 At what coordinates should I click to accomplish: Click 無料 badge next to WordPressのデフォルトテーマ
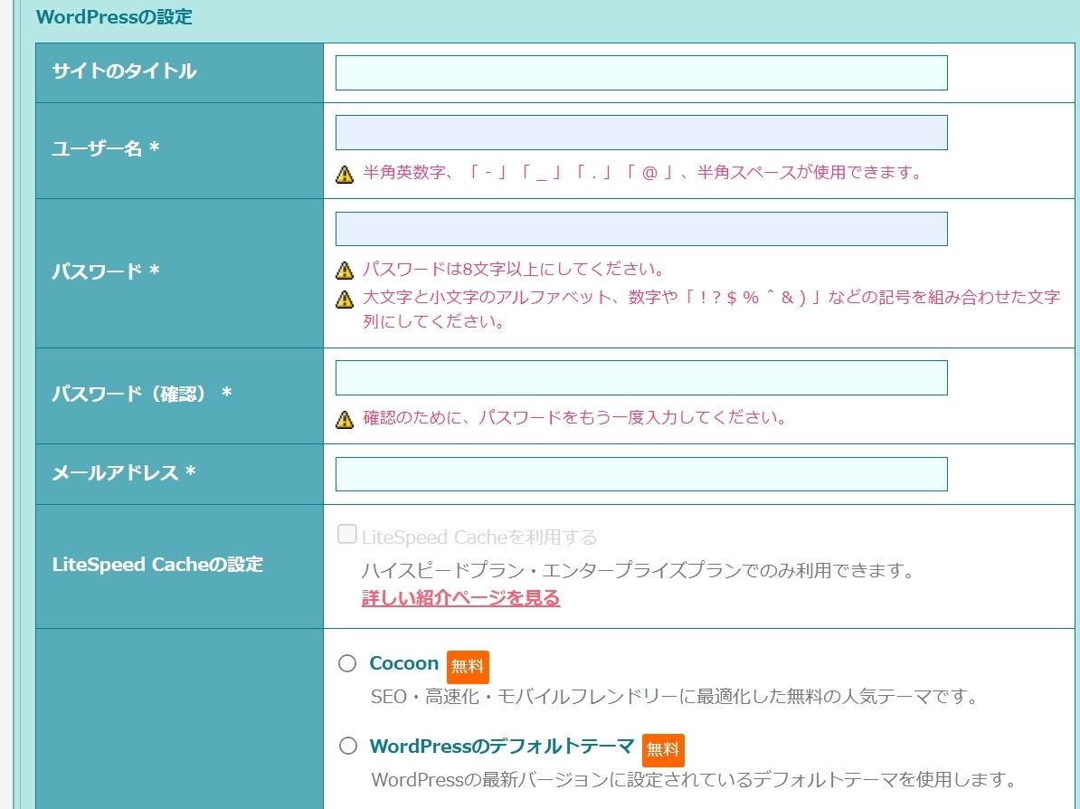click(x=663, y=750)
